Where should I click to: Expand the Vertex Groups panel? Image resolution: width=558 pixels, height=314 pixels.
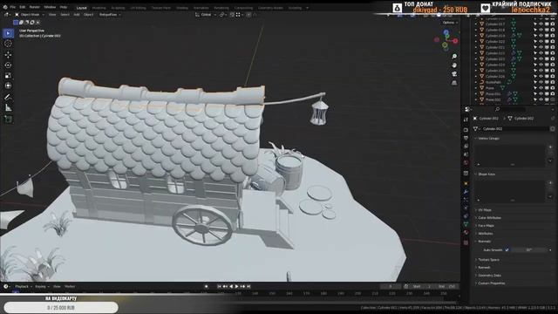point(489,139)
